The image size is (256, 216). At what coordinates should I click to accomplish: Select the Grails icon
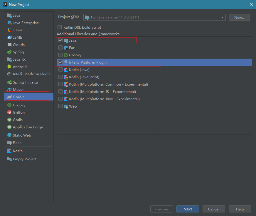[x=9, y=120]
